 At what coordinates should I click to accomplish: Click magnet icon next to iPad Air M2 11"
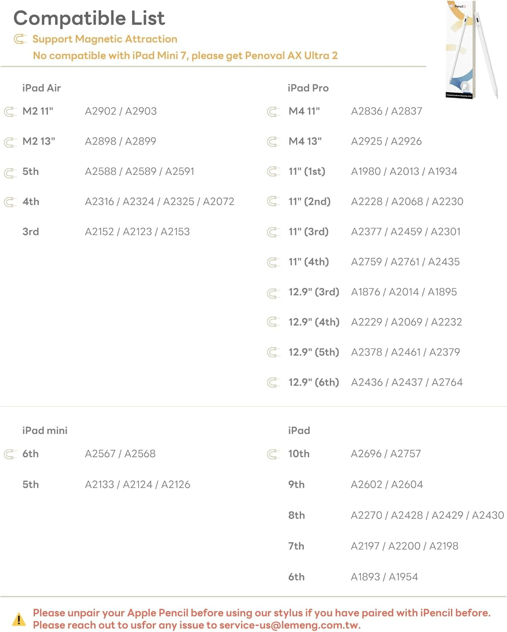(10, 112)
